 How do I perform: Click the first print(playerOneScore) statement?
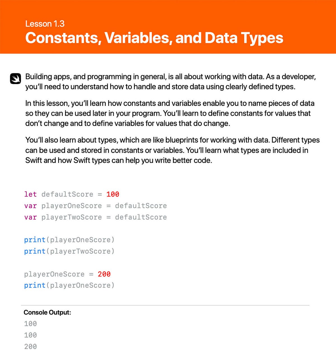click(x=69, y=240)
